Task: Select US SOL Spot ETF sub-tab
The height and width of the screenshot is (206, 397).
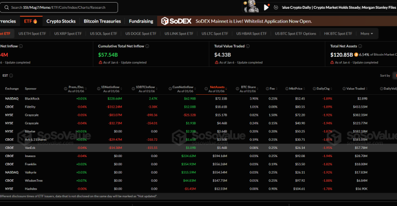Action: click(103, 33)
